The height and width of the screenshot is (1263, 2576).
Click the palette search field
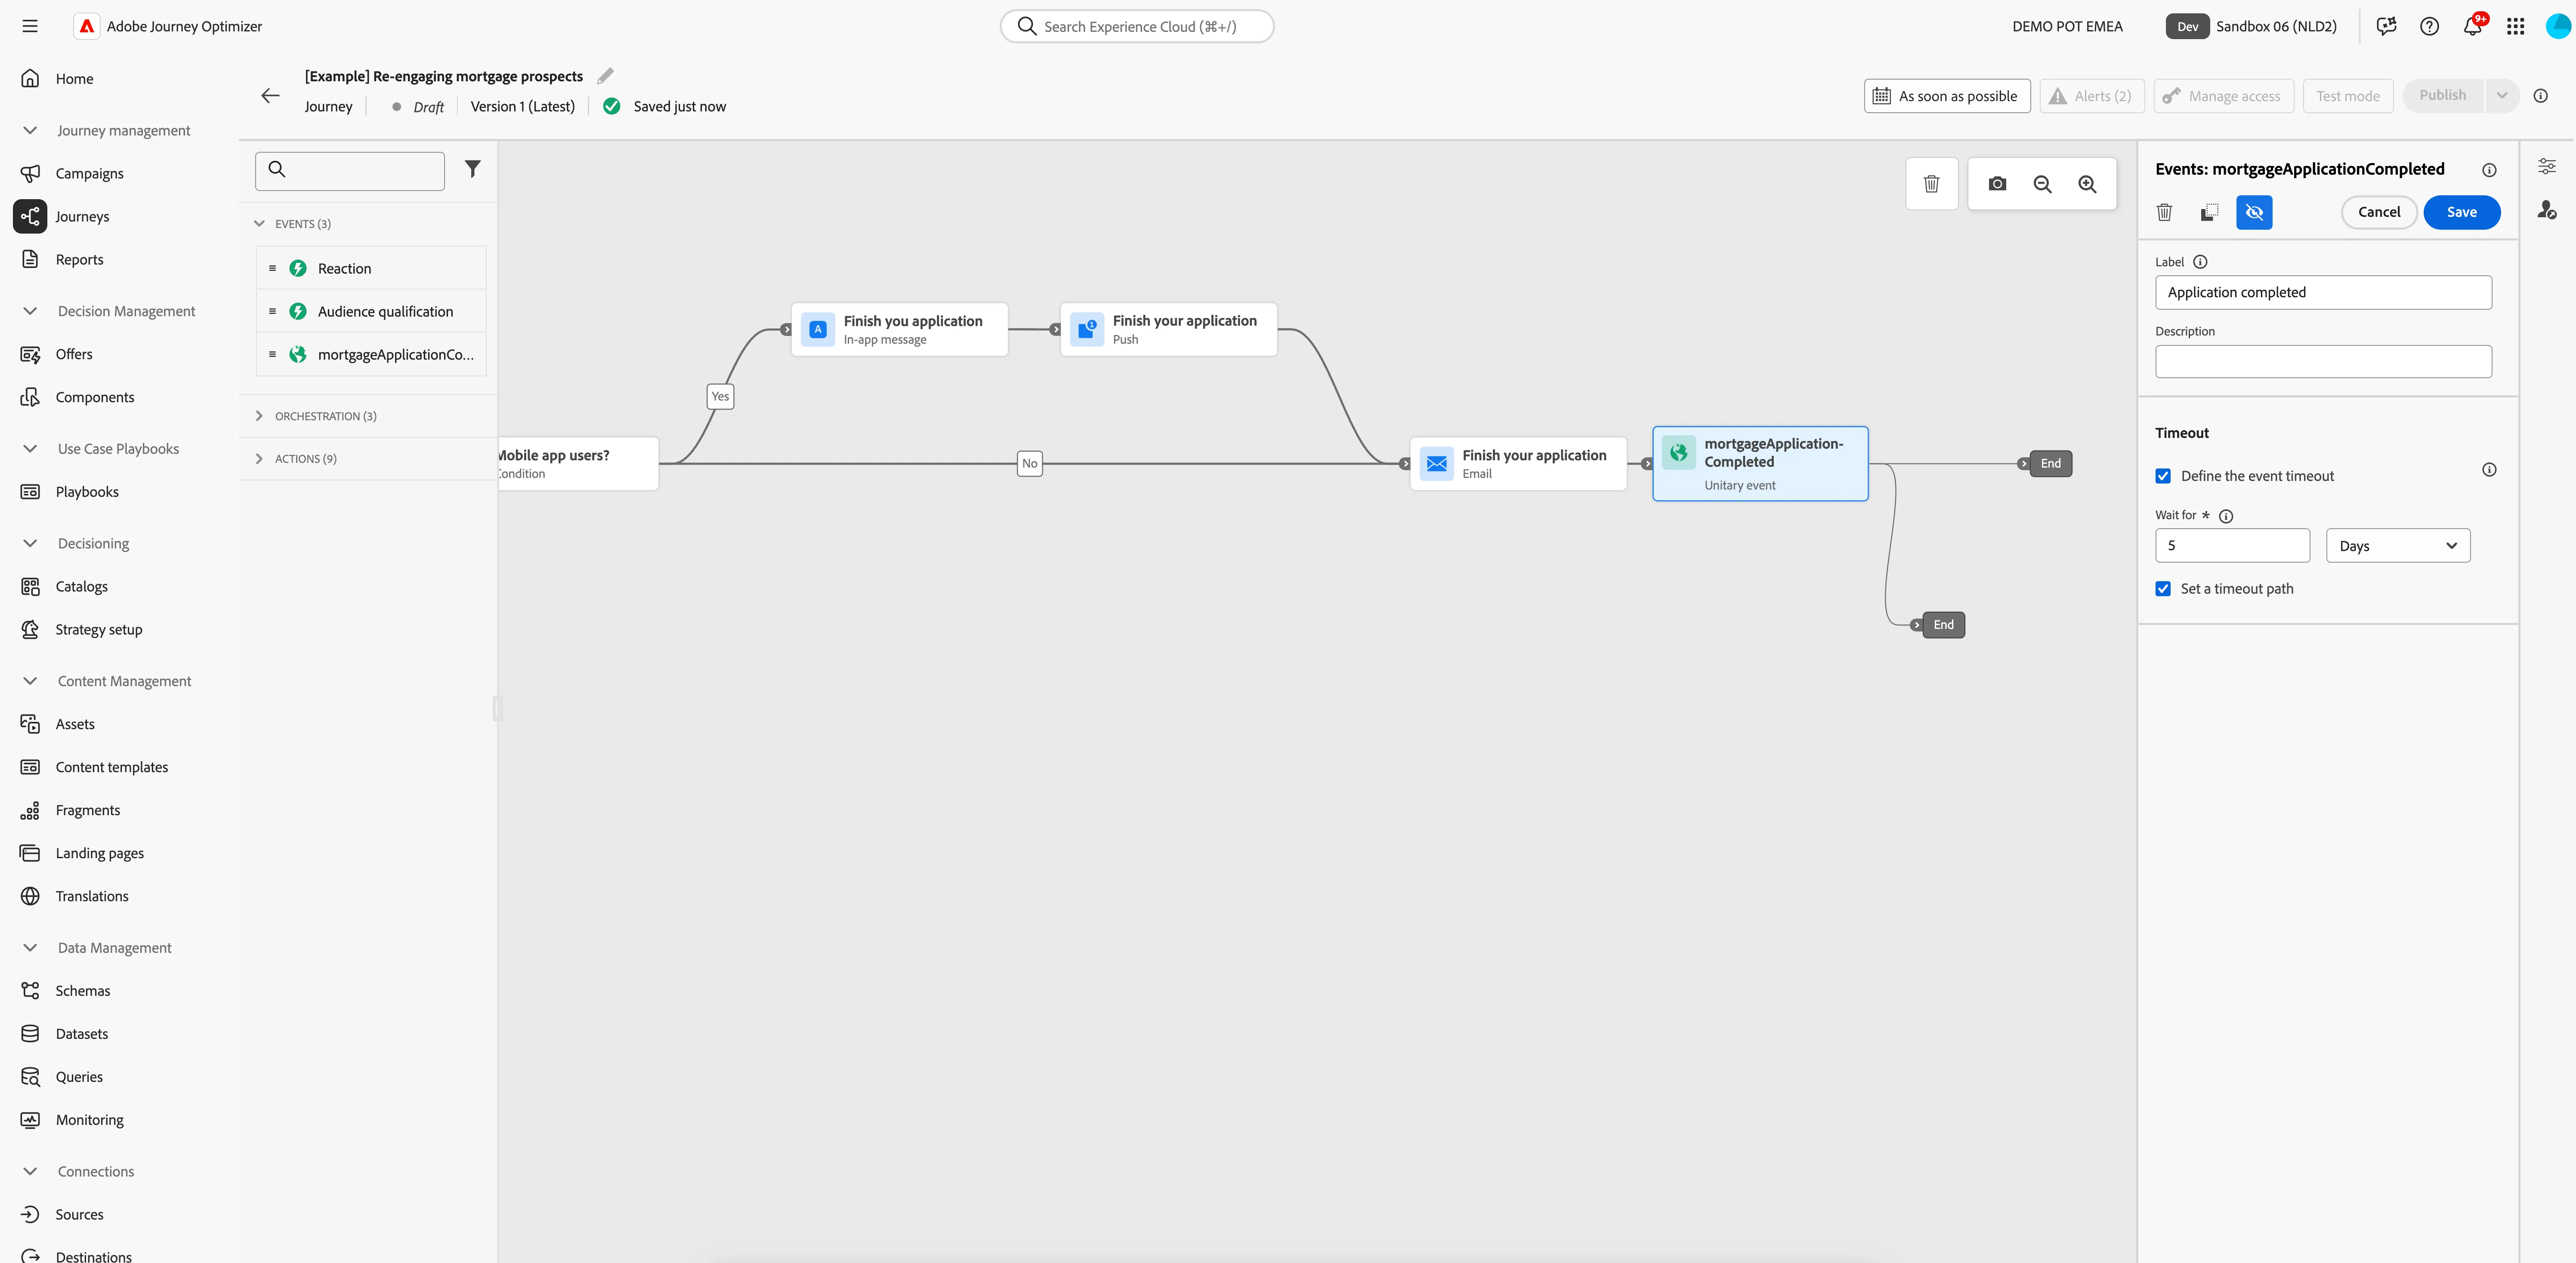coord(350,171)
